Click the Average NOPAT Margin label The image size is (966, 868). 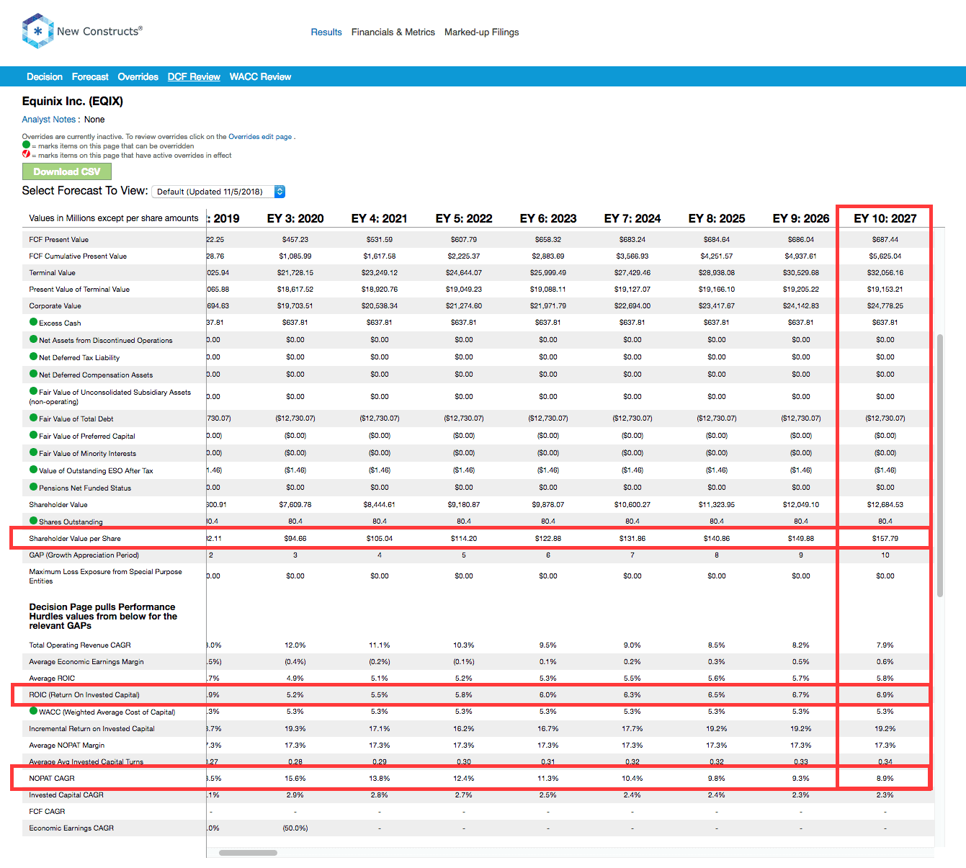point(67,745)
